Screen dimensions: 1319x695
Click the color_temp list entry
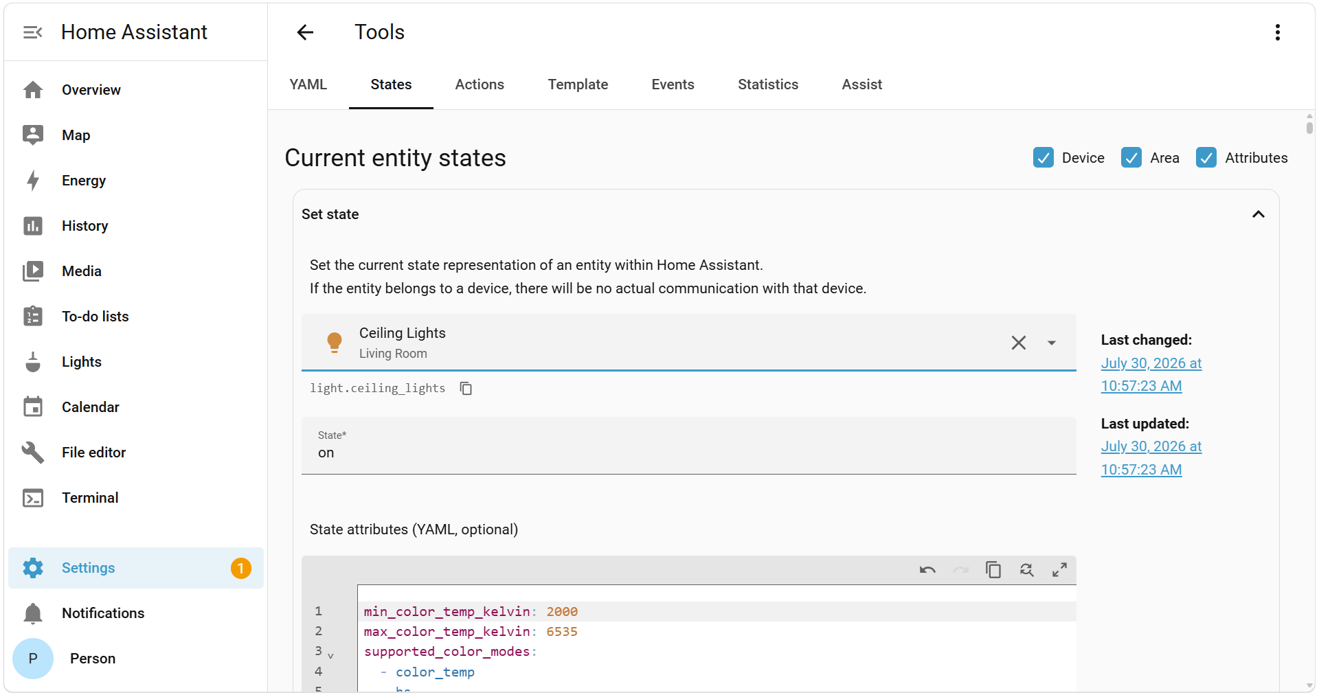click(x=435, y=672)
